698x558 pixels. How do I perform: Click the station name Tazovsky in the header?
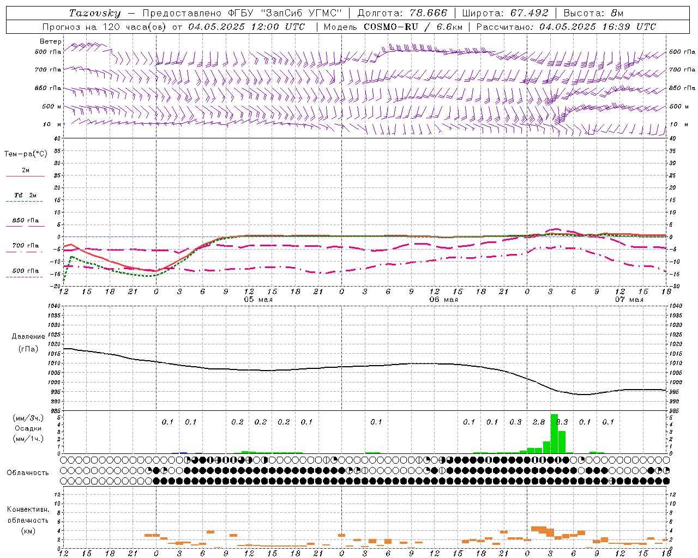(x=95, y=13)
